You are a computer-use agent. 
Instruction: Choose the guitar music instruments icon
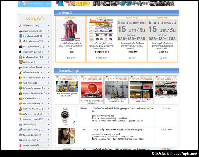[21, 72]
